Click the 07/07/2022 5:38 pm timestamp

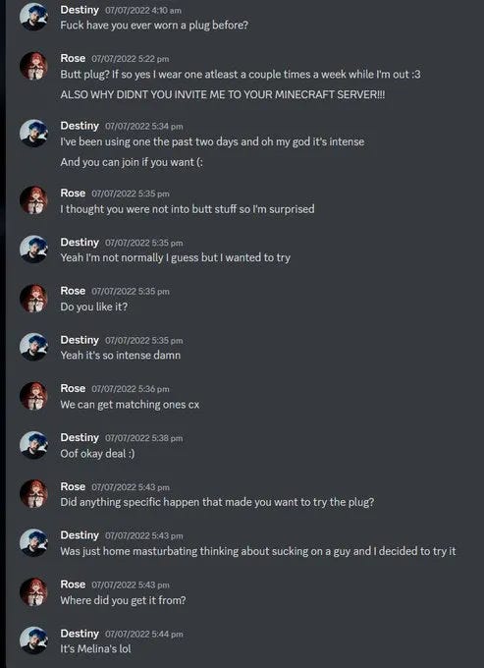click(144, 438)
